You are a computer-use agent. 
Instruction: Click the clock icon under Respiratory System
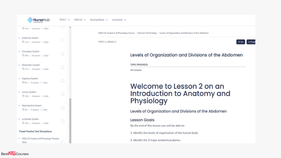point(23,69)
